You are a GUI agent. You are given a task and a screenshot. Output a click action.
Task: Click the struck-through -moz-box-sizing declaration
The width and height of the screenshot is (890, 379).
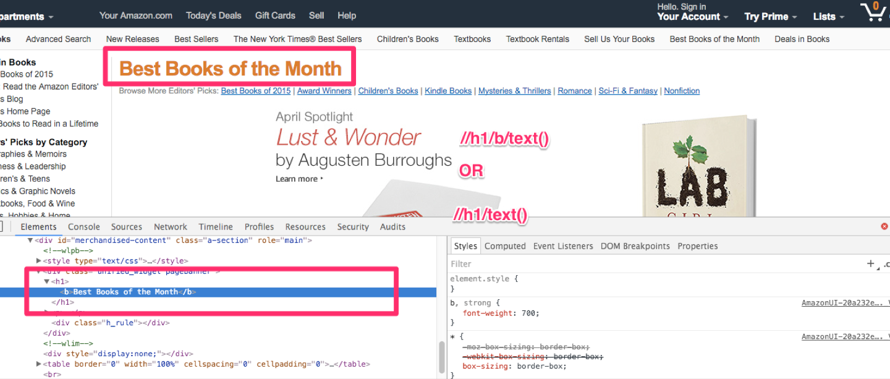(526, 347)
